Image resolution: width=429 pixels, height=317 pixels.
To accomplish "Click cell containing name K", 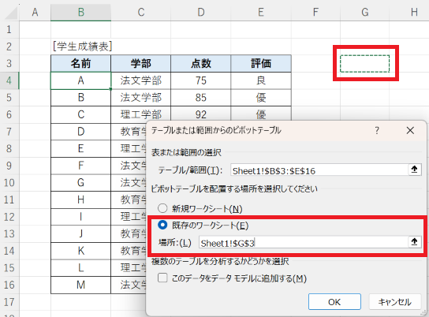I will (x=80, y=251).
